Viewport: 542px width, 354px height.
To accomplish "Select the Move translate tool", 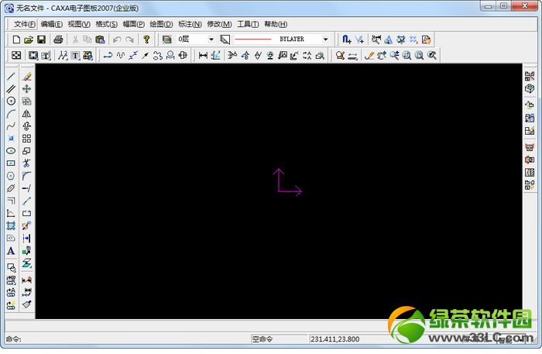I will (x=26, y=88).
